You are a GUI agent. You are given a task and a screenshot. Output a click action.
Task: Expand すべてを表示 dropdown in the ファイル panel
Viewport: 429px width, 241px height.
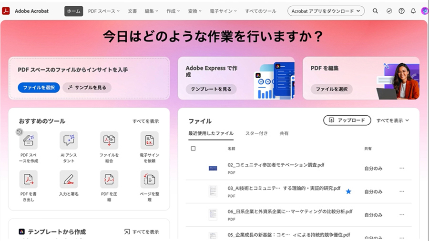click(x=393, y=120)
